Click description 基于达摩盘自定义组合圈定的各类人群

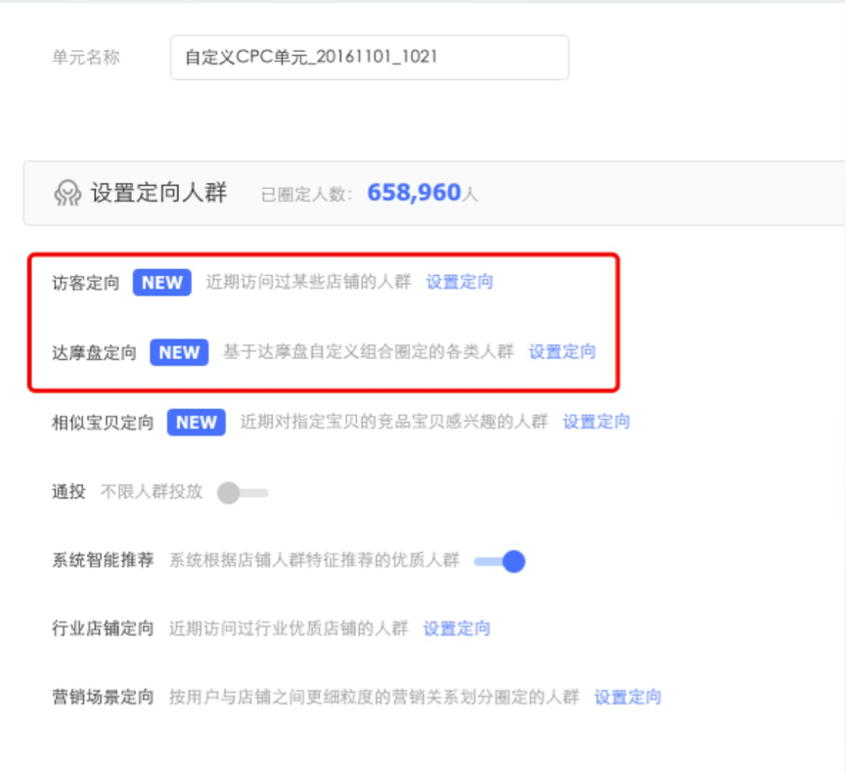coord(368,352)
